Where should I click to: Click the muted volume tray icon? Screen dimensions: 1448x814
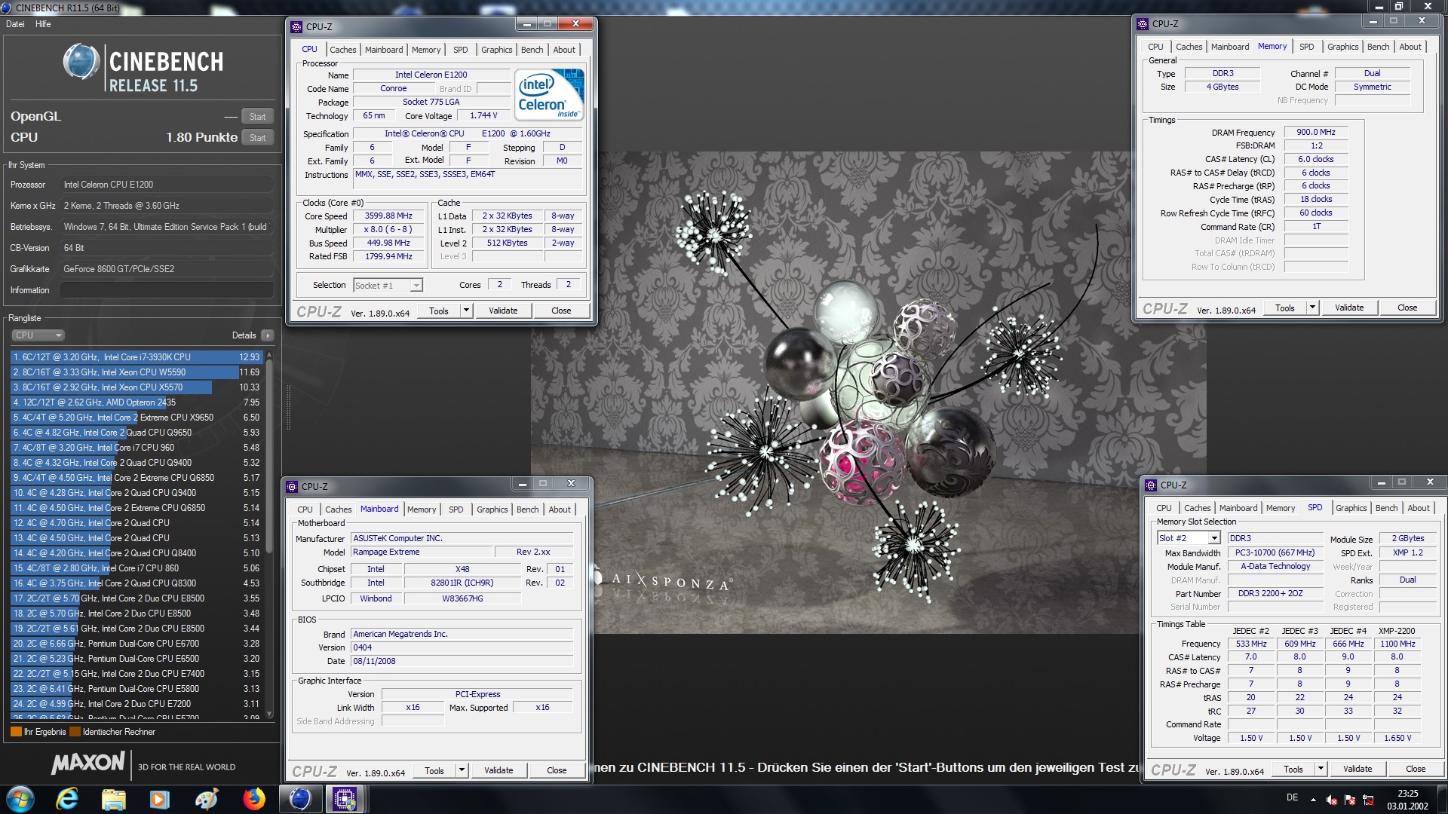pos(1332,800)
